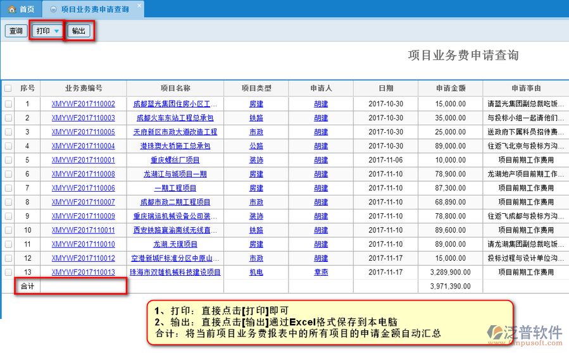Viewport: 569px width, 353px height.
Task: Open project 重庆螺丝厂项目 link
Action: [175, 160]
